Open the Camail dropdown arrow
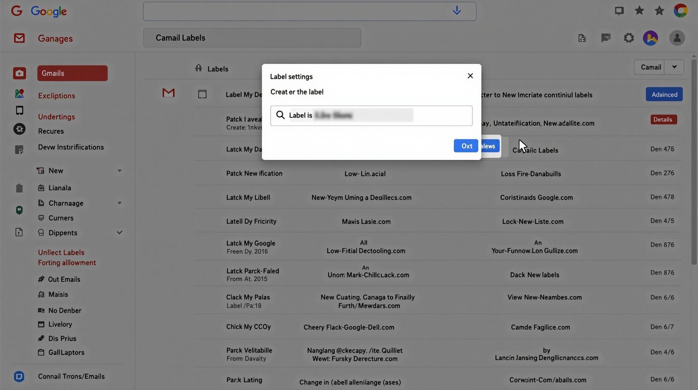 [x=674, y=67]
